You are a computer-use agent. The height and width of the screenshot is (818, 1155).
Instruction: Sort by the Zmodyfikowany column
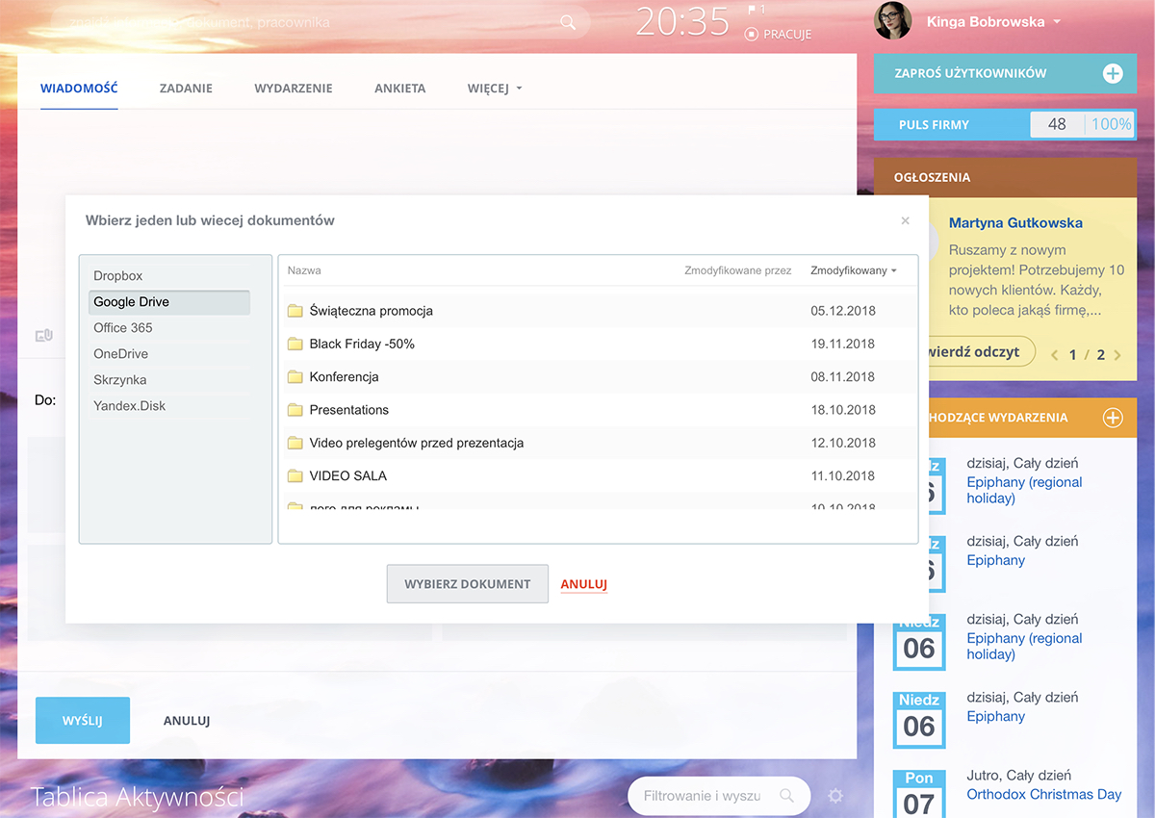pyautogui.click(x=853, y=270)
